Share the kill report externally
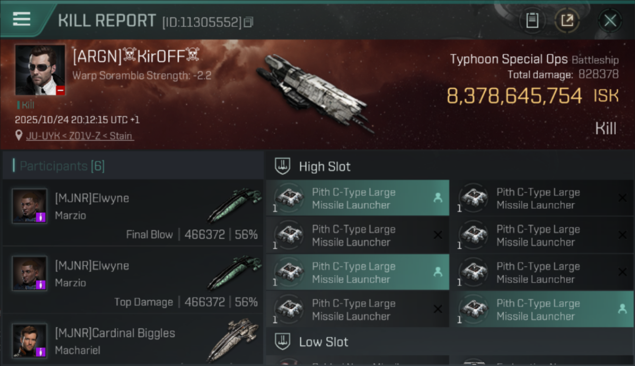Viewport: 635px width, 366px height. [x=567, y=20]
